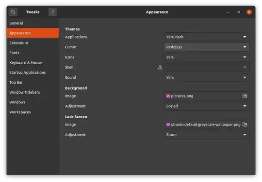
Task: Open Workspaces settings
Action: (33, 112)
